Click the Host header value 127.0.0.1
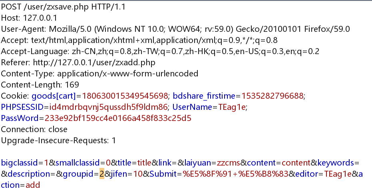372x193 pixels. click(x=40, y=18)
